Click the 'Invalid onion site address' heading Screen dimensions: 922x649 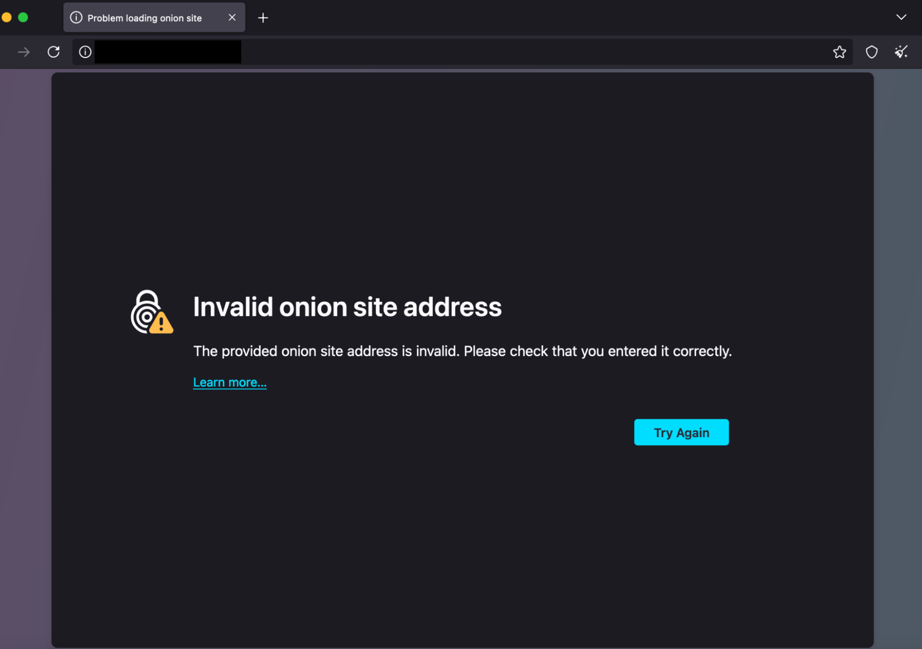point(347,307)
